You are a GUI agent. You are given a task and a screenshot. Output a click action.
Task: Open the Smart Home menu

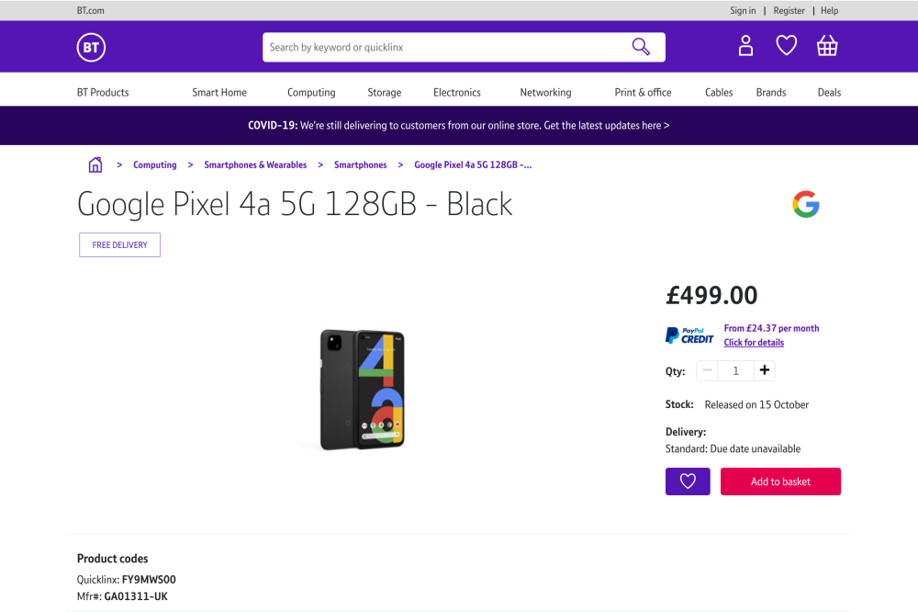[219, 93]
